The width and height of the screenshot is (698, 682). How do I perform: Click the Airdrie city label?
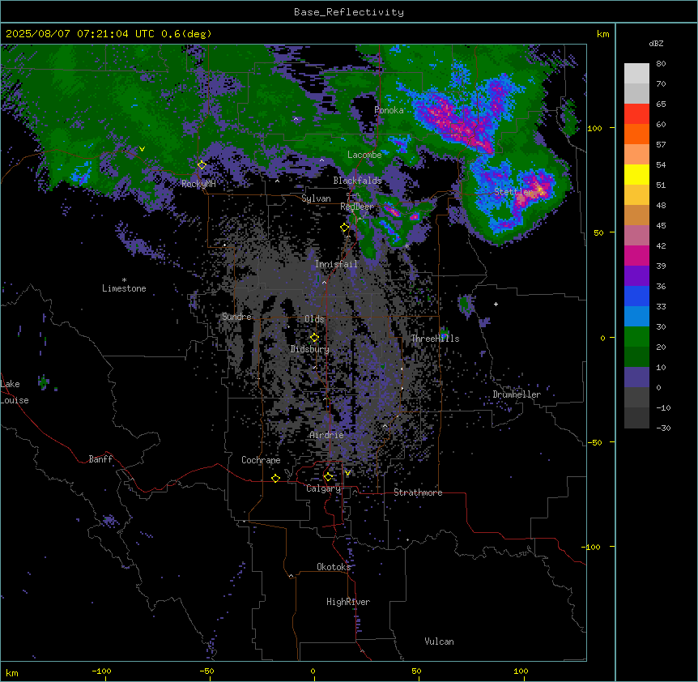pyautogui.click(x=326, y=435)
